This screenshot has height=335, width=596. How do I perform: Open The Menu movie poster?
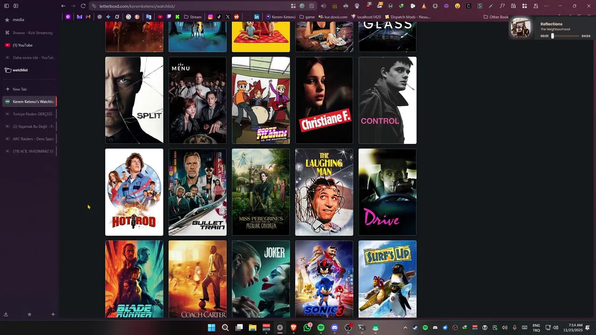(x=197, y=100)
